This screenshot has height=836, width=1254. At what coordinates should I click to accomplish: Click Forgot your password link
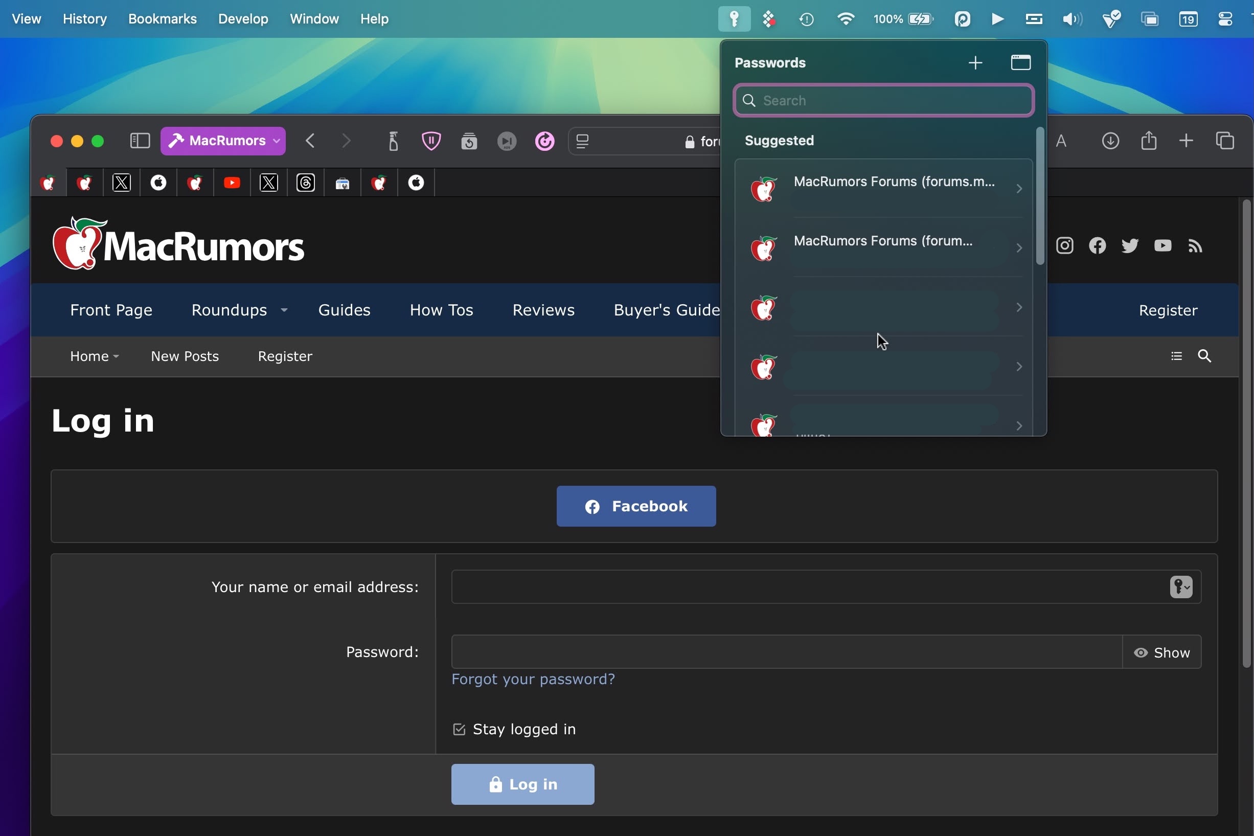[x=532, y=679]
